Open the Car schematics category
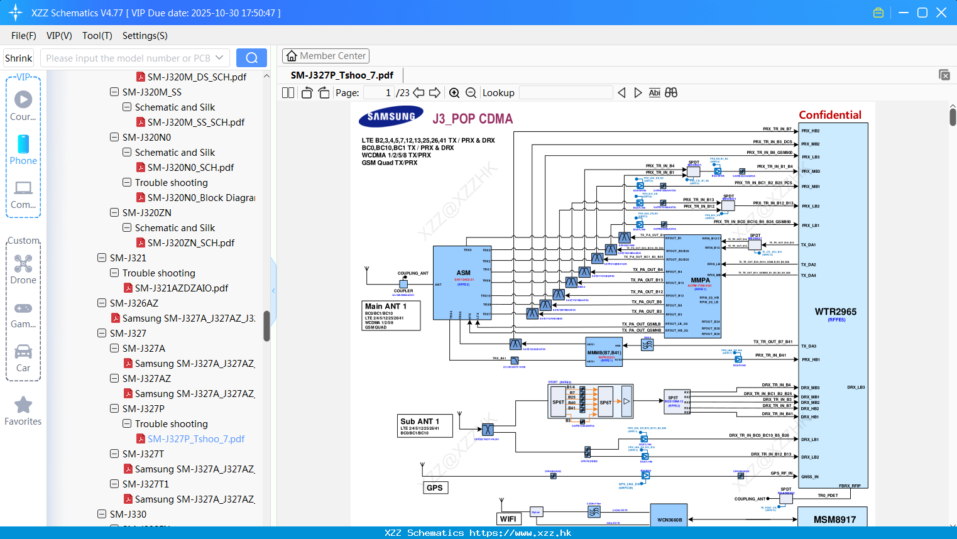Screen dimensions: 957x539 coord(23,352)
